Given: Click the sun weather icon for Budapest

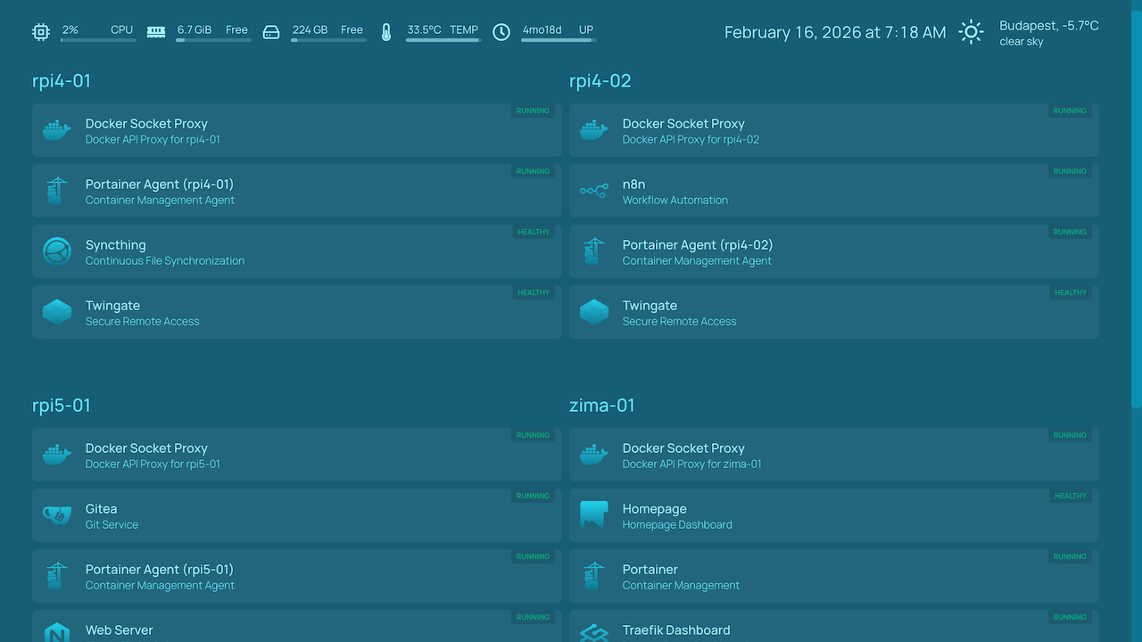Looking at the screenshot, I should pos(971,33).
